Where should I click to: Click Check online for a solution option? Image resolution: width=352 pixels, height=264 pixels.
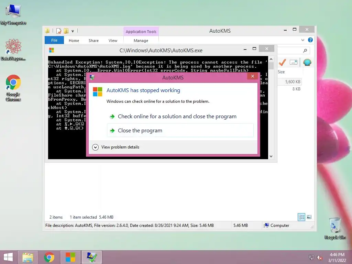[180, 116]
